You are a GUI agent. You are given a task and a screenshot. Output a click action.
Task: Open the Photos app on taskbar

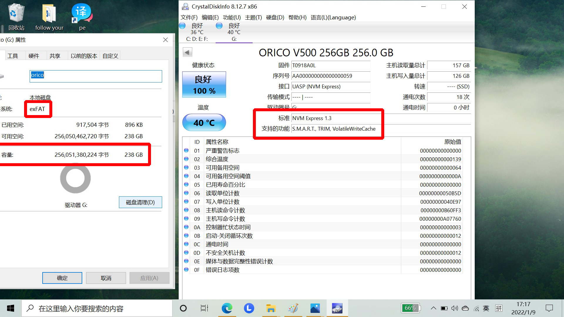315,308
